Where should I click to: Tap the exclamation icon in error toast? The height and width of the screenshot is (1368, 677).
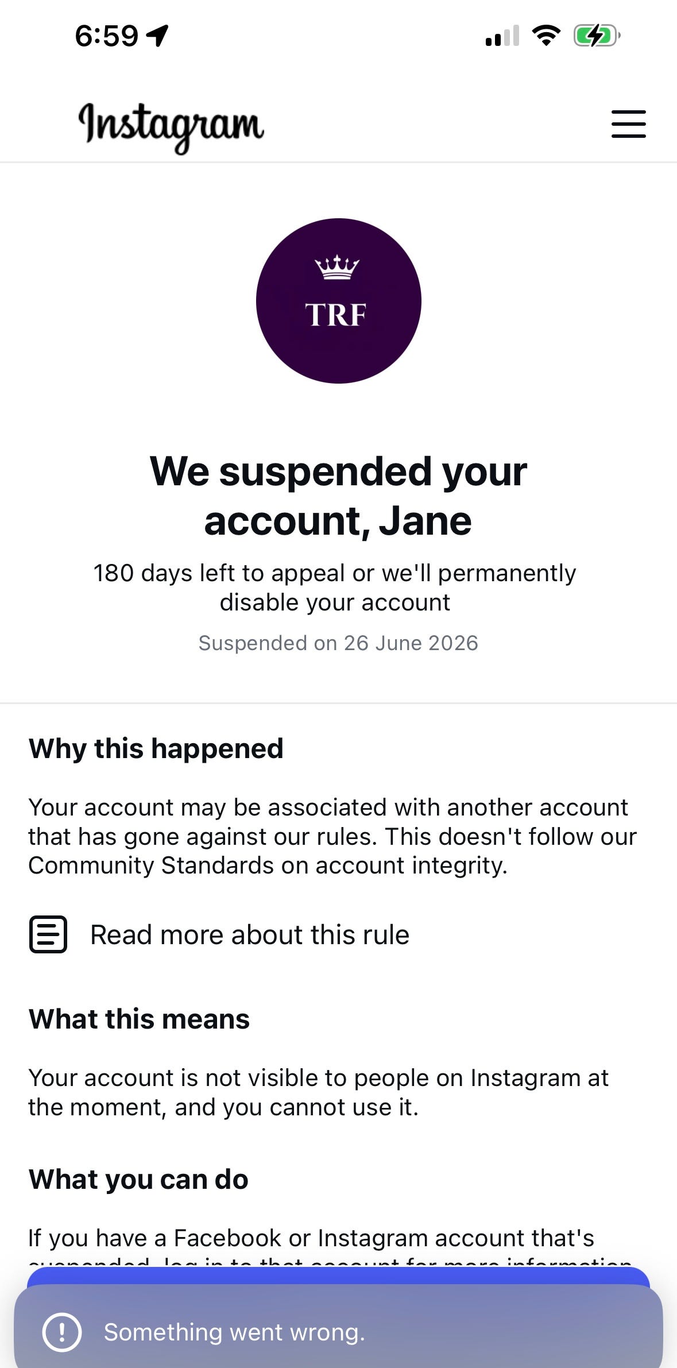click(x=62, y=1332)
